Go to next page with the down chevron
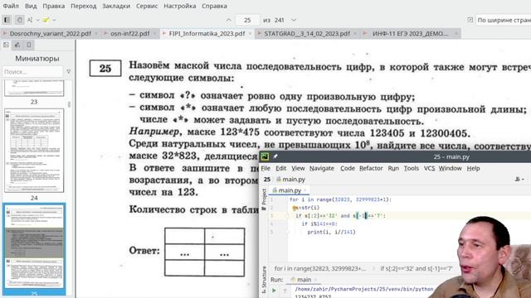Screen dimensions: 531x298 coord(294,20)
